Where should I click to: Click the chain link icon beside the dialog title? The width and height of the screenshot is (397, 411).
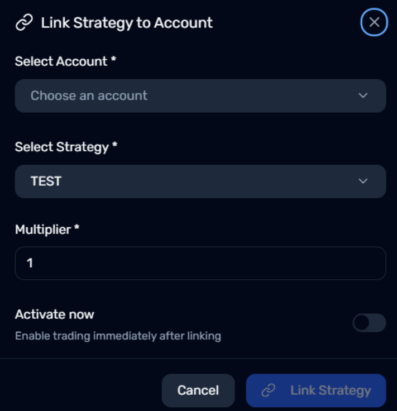click(24, 23)
